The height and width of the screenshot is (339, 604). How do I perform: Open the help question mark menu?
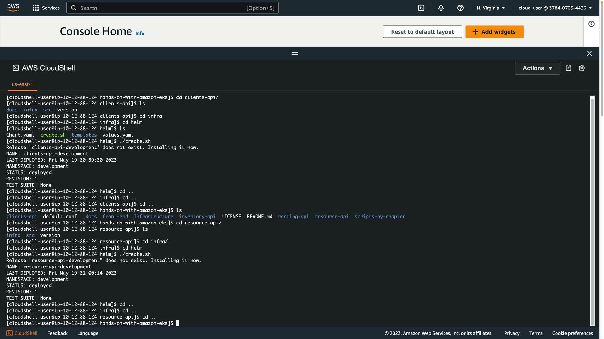460,8
